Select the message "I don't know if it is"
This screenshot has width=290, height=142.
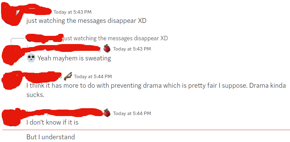click(52, 123)
